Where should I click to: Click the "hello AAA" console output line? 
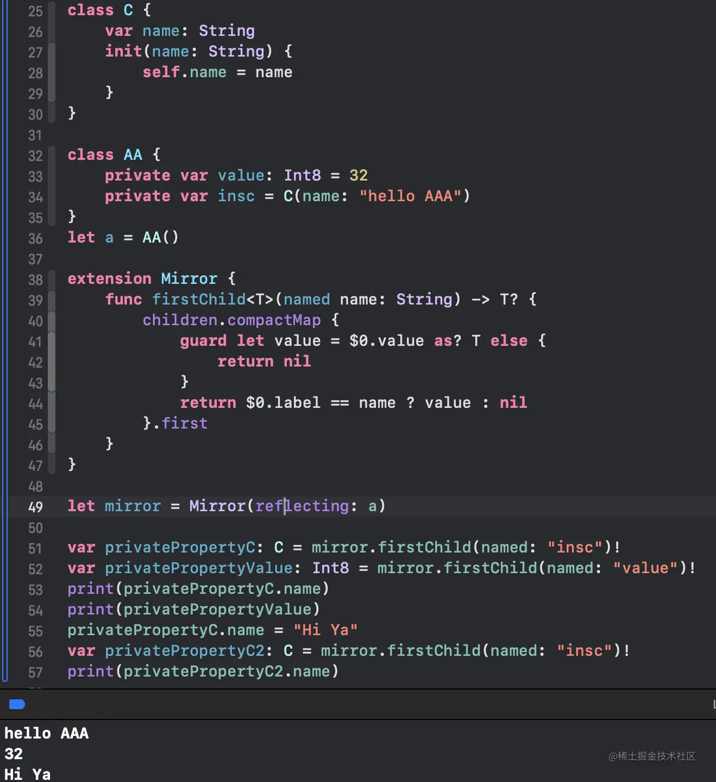(47, 733)
